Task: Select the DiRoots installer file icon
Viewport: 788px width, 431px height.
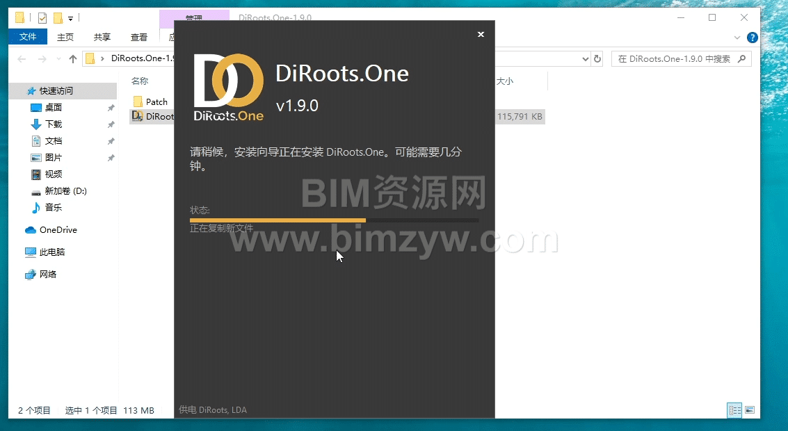Action: [x=137, y=116]
